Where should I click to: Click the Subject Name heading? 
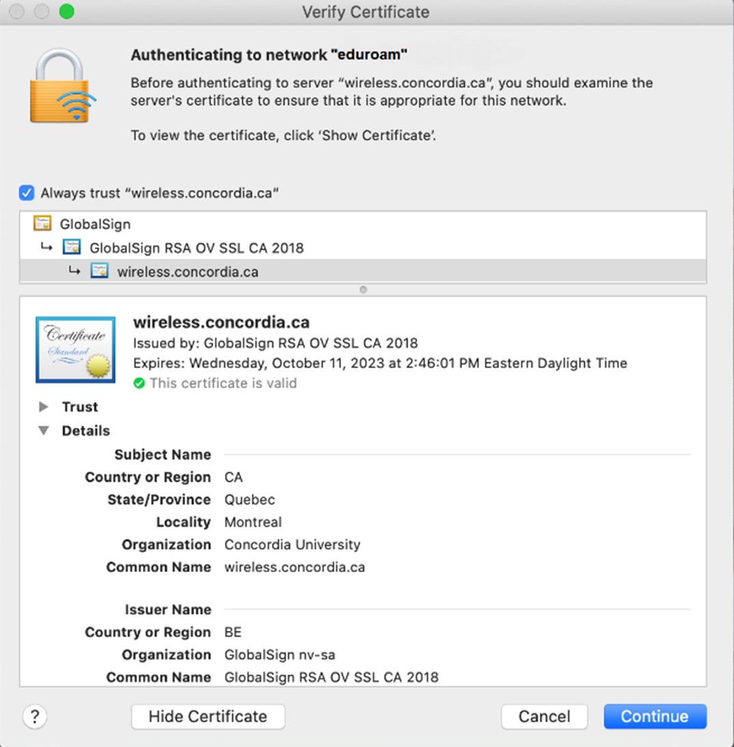163,454
